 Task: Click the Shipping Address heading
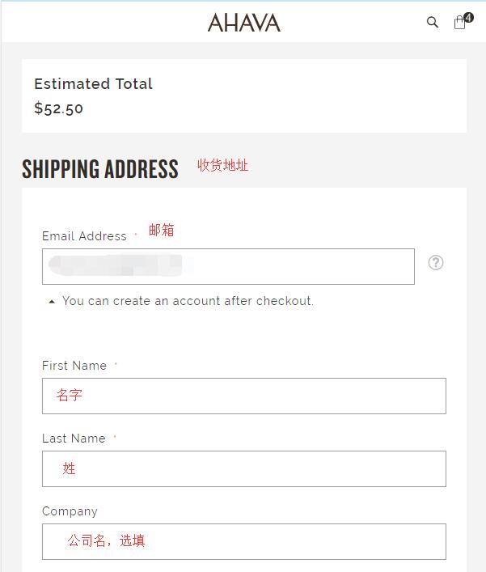[100, 169]
